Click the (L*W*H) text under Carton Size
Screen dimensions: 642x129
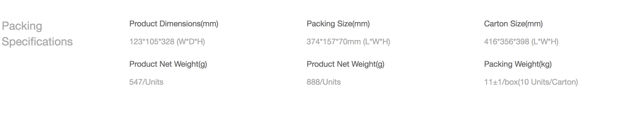545,42
